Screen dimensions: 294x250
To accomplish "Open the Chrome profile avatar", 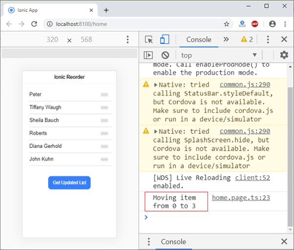I will 272,24.
